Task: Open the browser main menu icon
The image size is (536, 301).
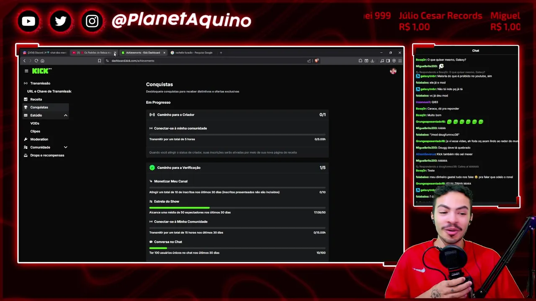Action: coord(400,61)
